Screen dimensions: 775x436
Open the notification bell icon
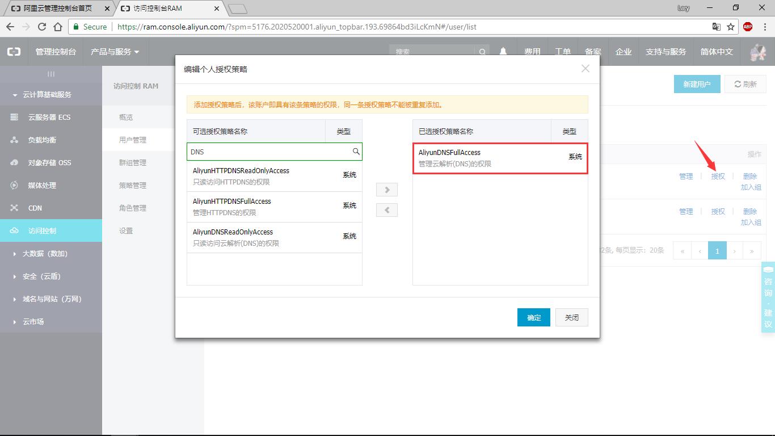pos(503,52)
